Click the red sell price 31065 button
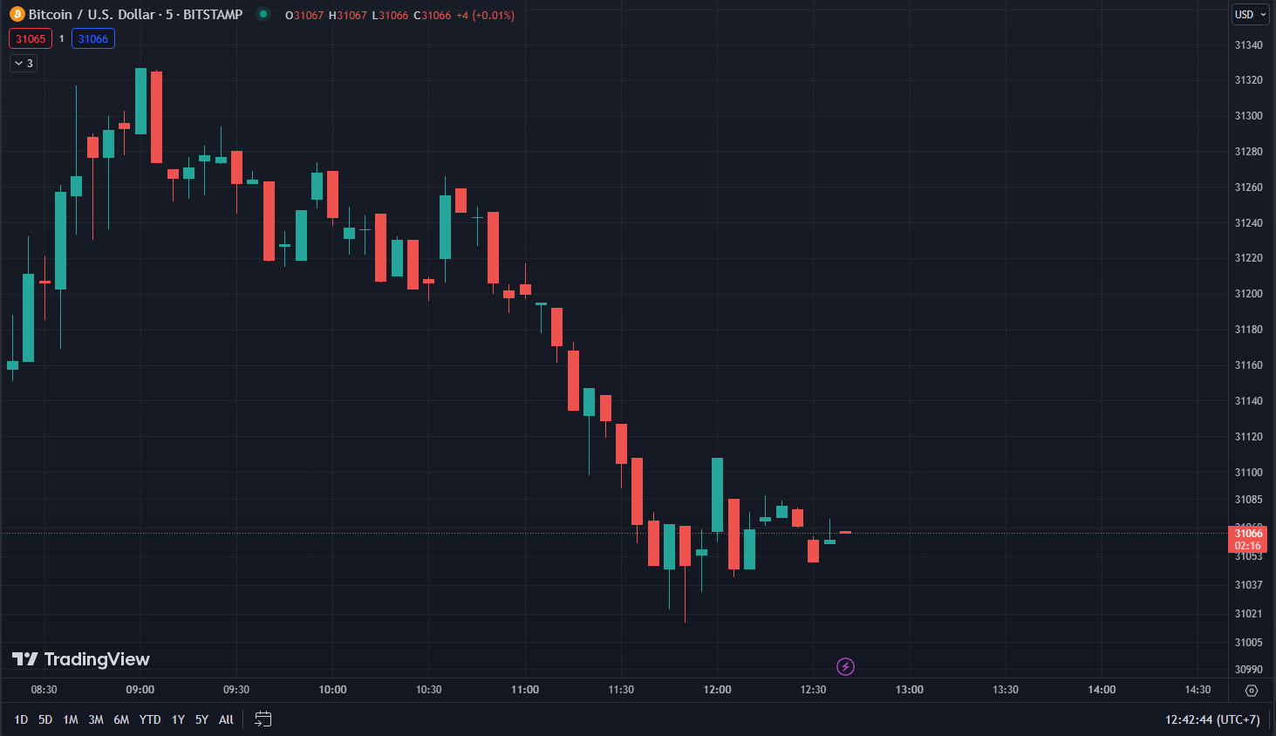This screenshot has width=1276, height=736. pos(31,38)
